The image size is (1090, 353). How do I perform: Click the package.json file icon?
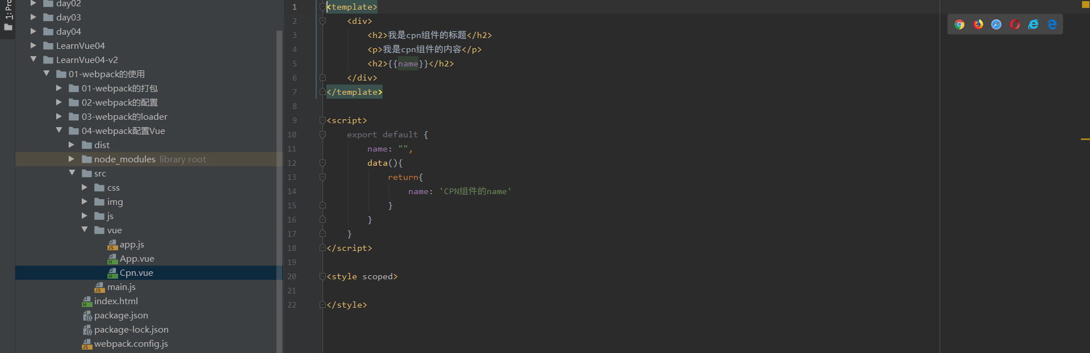coord(87,316)
